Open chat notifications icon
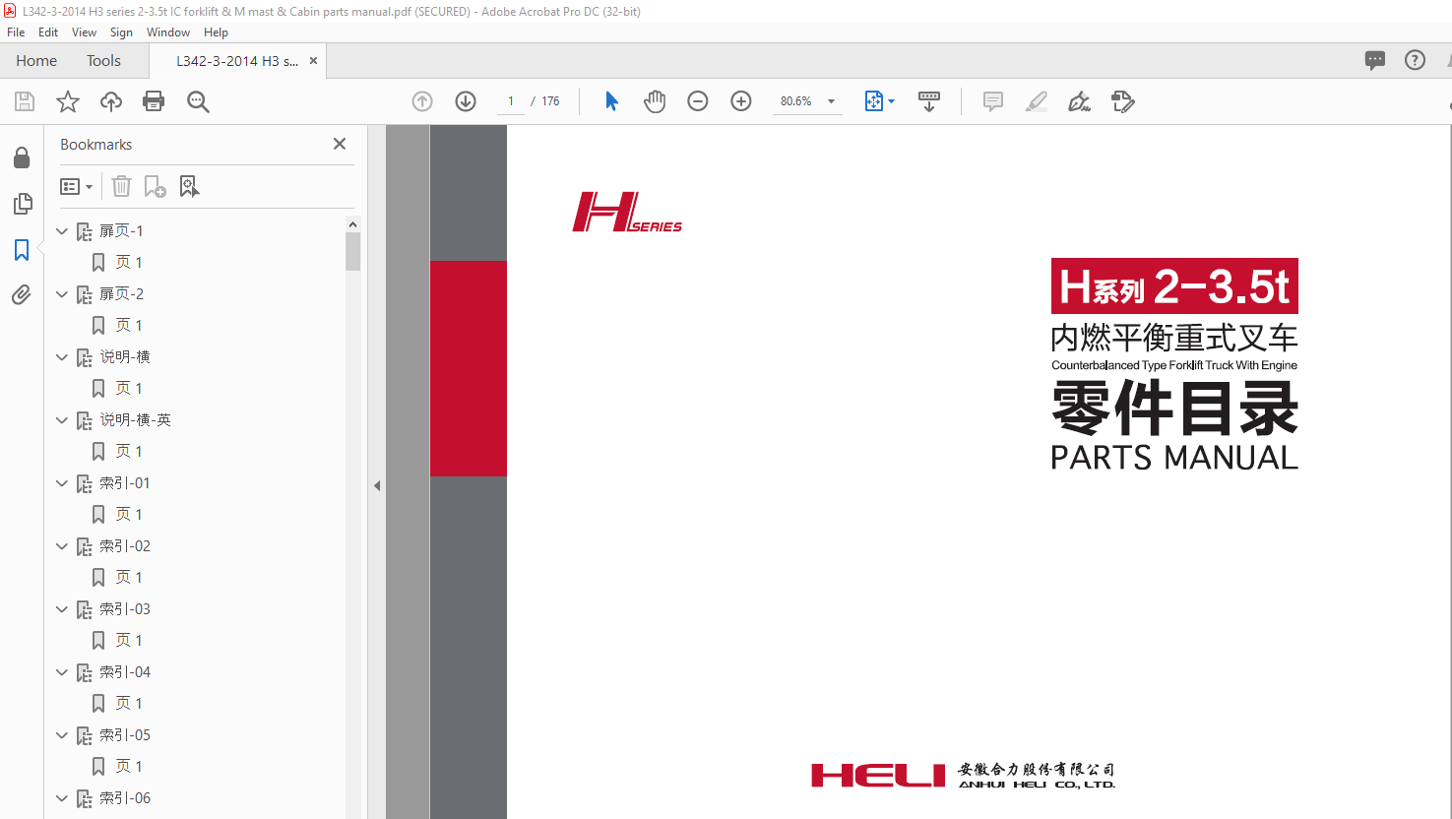Image resolution: width=1452 pixels, height=819 pixels. (1375, 60)
